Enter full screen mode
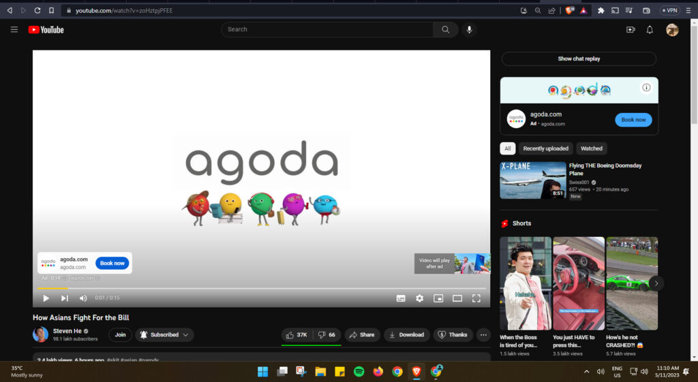 (476, 298)
